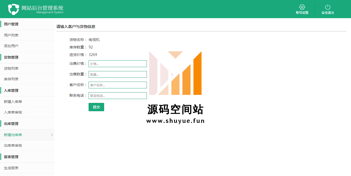Click the 货物管理 section header
The image size is (351, 176).
coord(11,57)
